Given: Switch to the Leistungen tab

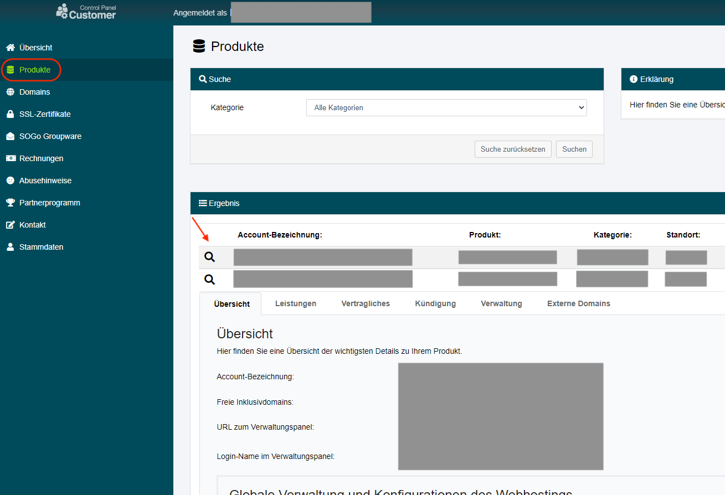Looking at the screenshot, I should click(x=296, y=303).
